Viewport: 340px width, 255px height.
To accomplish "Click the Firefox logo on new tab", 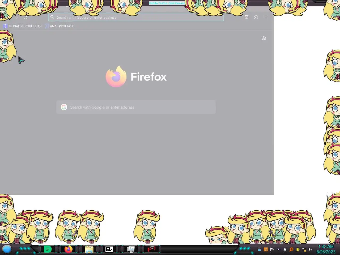I will click(116, 76).
